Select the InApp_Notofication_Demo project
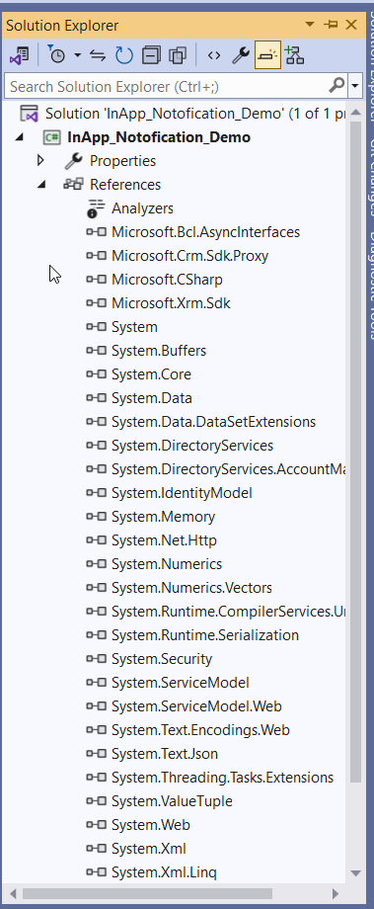This screenshot has width=374, height=909. coord(159,137)
